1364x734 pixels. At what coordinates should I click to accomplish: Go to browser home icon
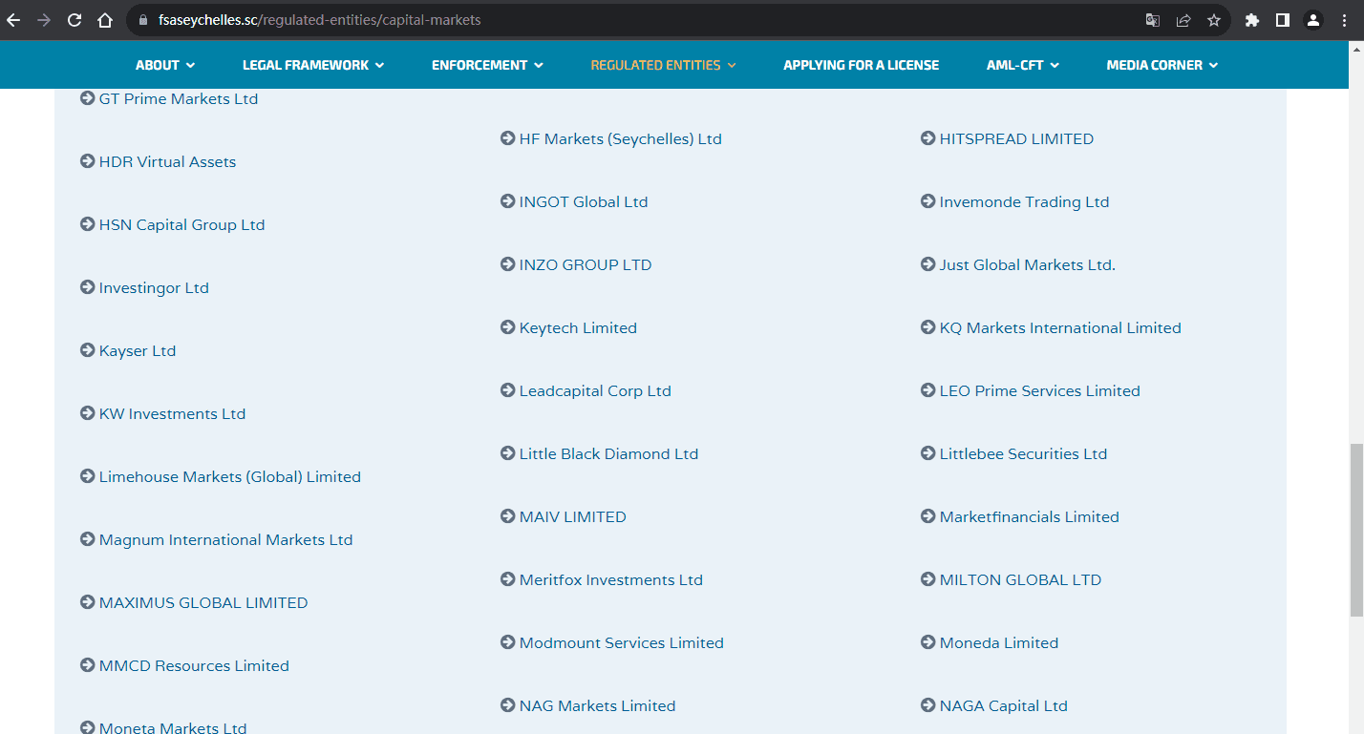point(105,20)
